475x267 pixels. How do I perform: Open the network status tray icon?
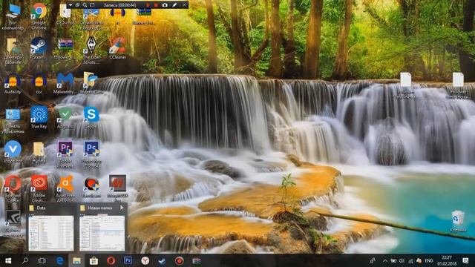coord(410,260)
